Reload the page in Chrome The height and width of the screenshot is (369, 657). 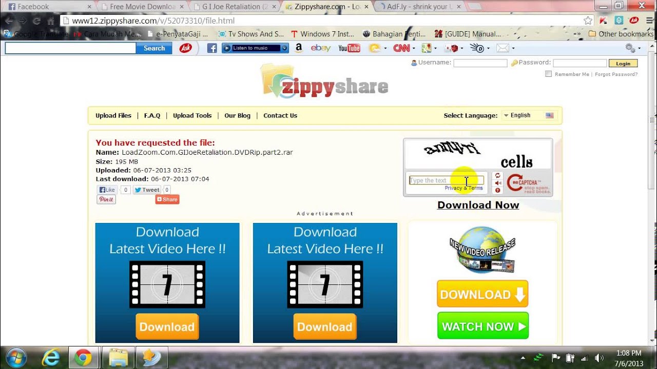pos(36,21)
